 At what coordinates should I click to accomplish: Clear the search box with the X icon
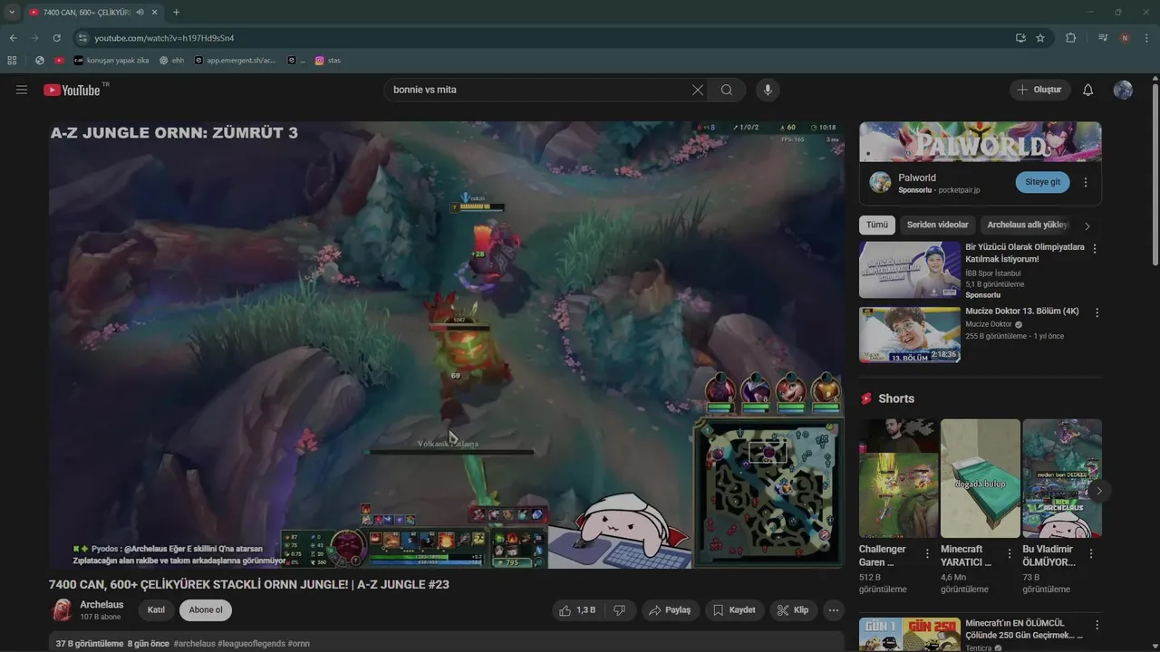pos(698,90)
